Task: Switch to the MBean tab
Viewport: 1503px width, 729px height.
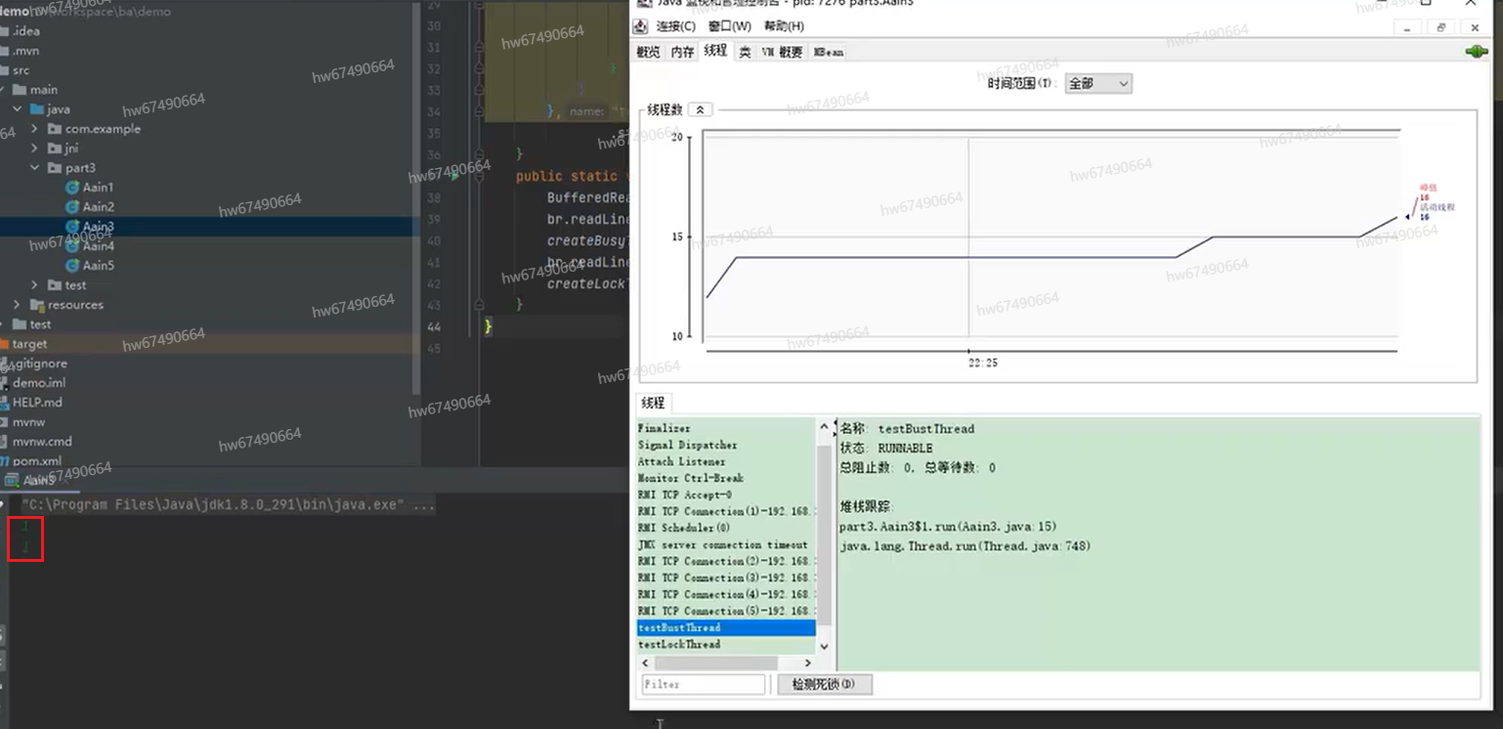Action: (829, 53)
